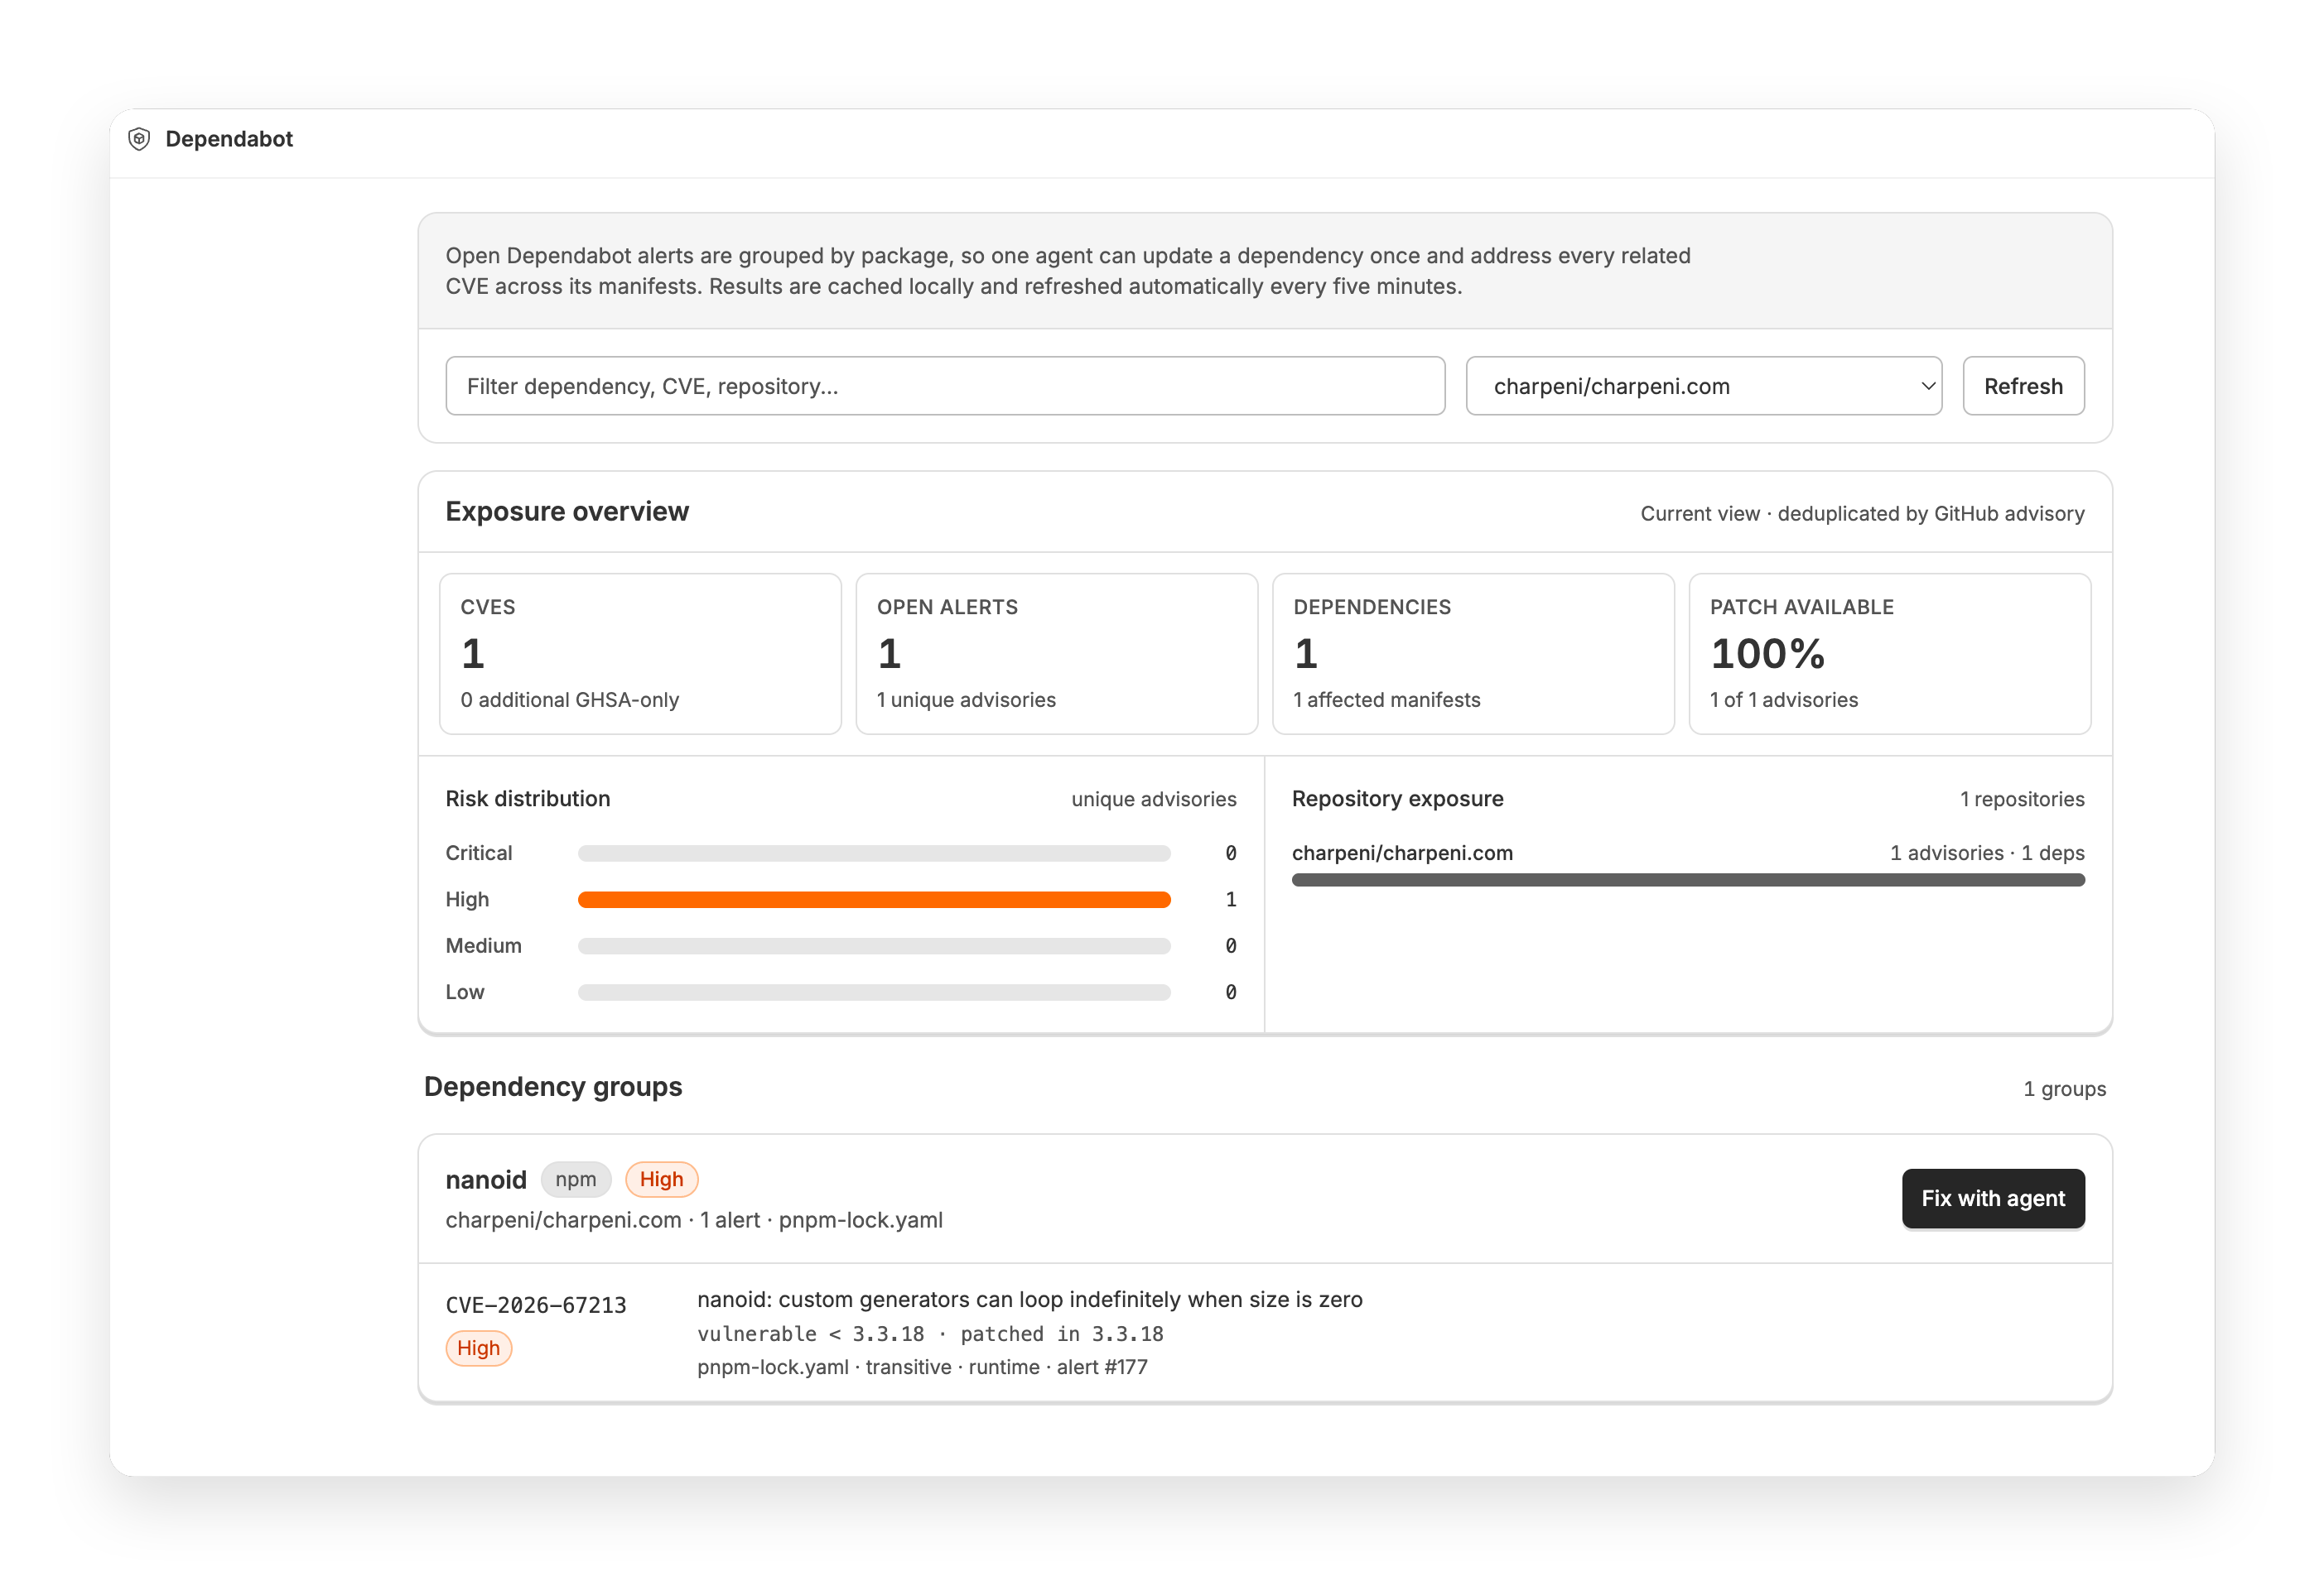Click the charpeni/charpeni.com repository exposure bar
Screen dimensions: 2324x1586
(1688, 881)
